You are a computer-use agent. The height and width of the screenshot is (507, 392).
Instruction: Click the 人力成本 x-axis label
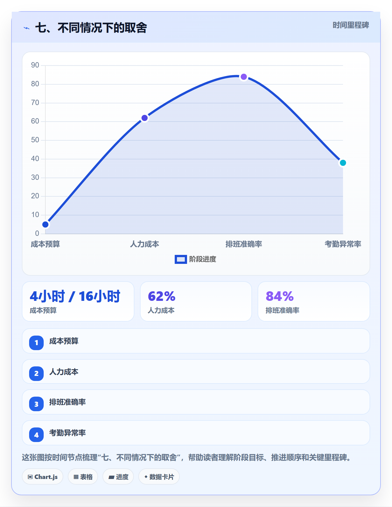(x=144, y=244)
